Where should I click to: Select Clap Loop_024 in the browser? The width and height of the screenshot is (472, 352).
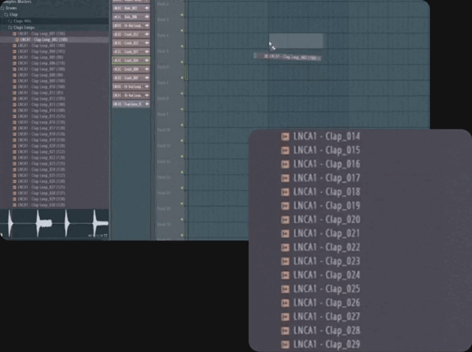click(x=41, y=170)
